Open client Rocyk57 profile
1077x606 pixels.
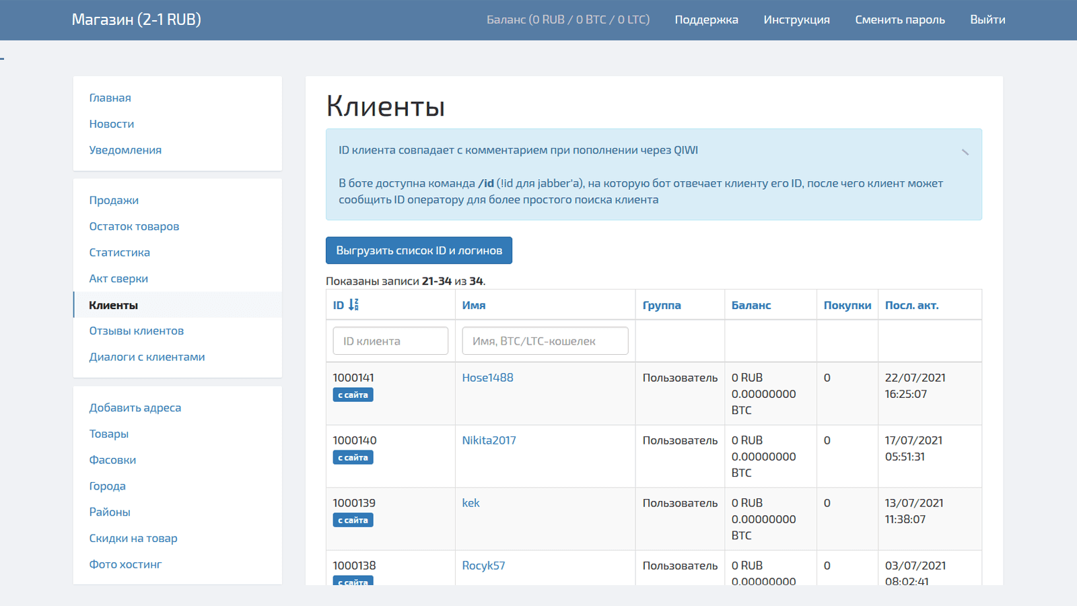pos(483,566)
